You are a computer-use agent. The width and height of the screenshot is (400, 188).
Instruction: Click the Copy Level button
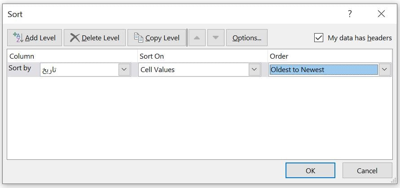coord(157,38)
